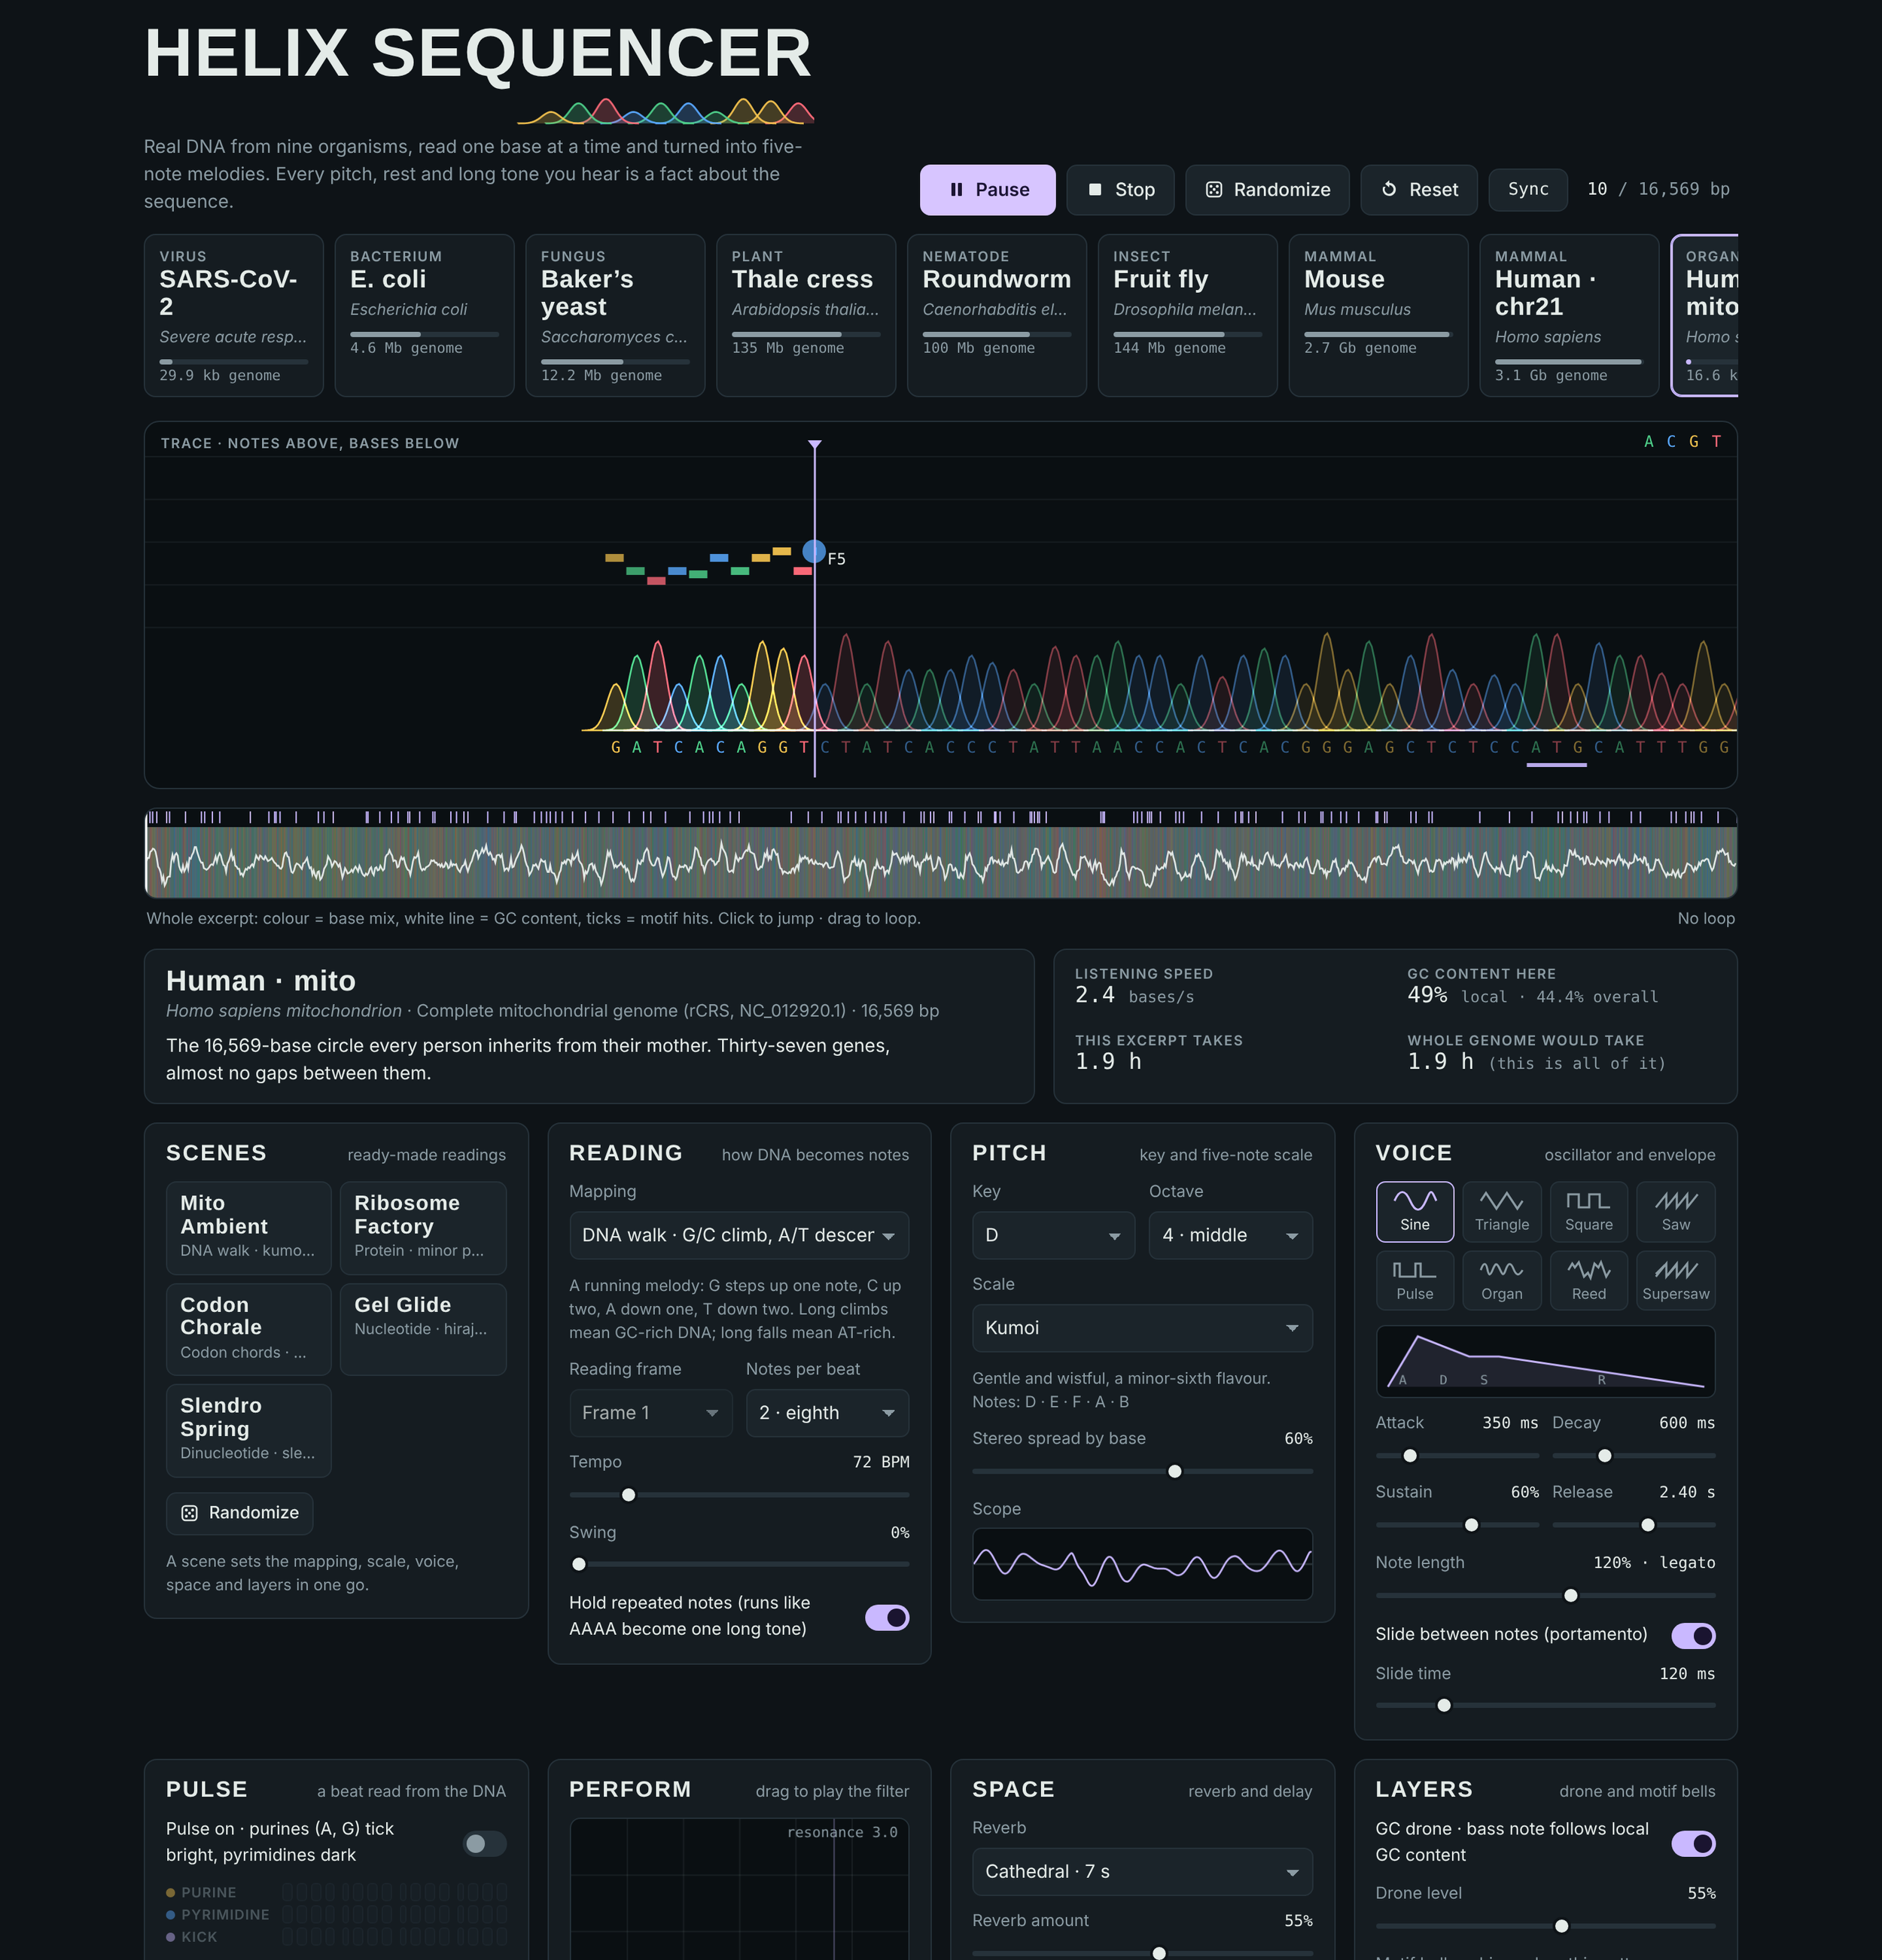Adjust the Decay slider handle
Screen dimensions: 1882x1960
1604,1456
